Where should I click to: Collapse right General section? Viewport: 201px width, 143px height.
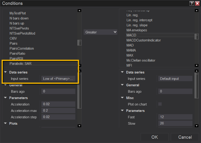(x=122, y=85)
